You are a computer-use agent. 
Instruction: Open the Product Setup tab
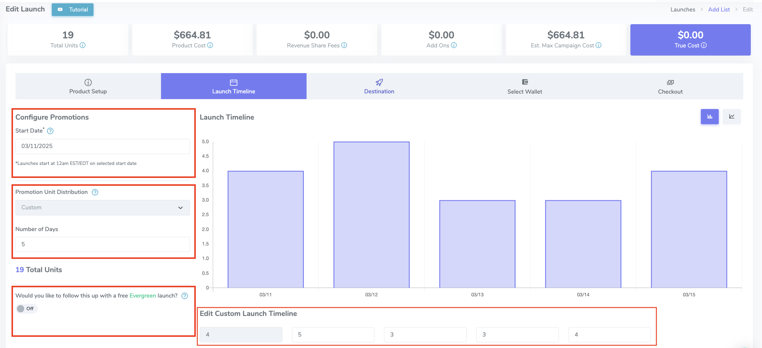click(88, 86)
